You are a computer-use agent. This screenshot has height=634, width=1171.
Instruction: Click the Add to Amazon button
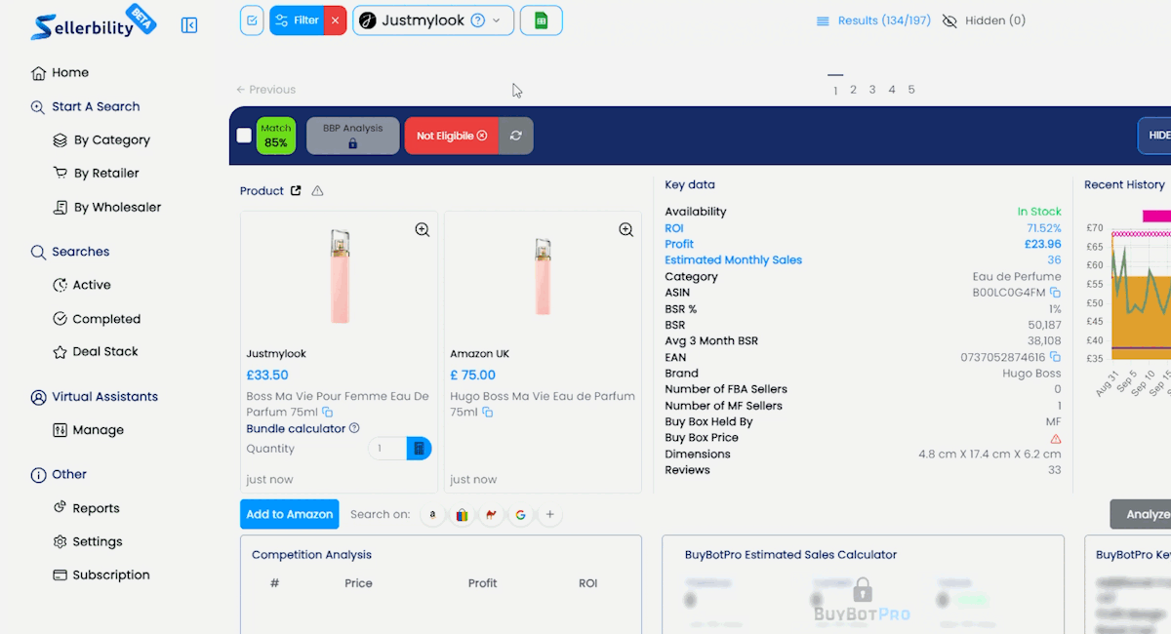click(290, 514)
